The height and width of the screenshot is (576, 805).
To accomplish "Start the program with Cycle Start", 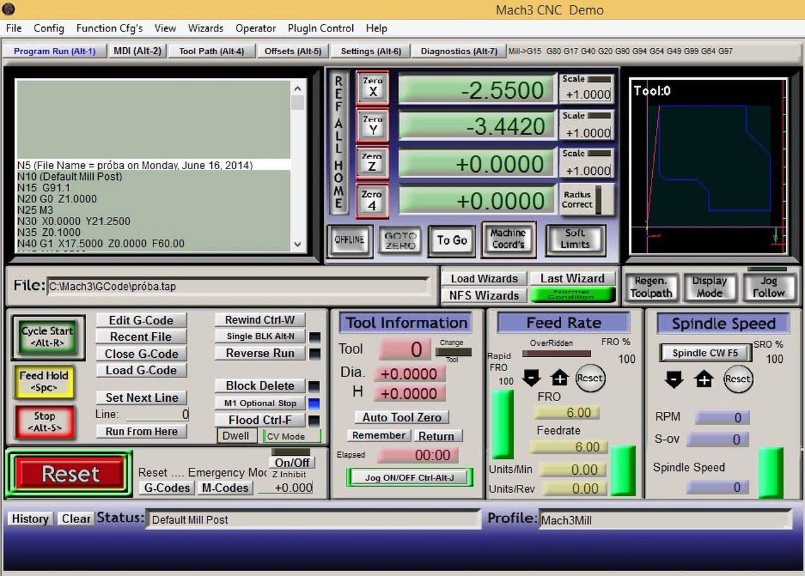I will click(x=48, y=337).
